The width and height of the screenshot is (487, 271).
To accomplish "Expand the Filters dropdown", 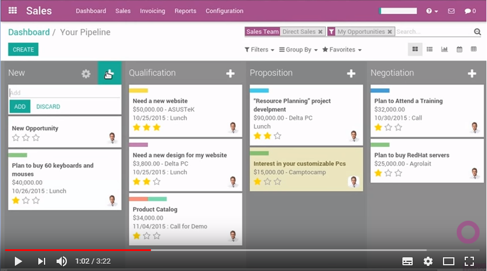I will (259, 50).
